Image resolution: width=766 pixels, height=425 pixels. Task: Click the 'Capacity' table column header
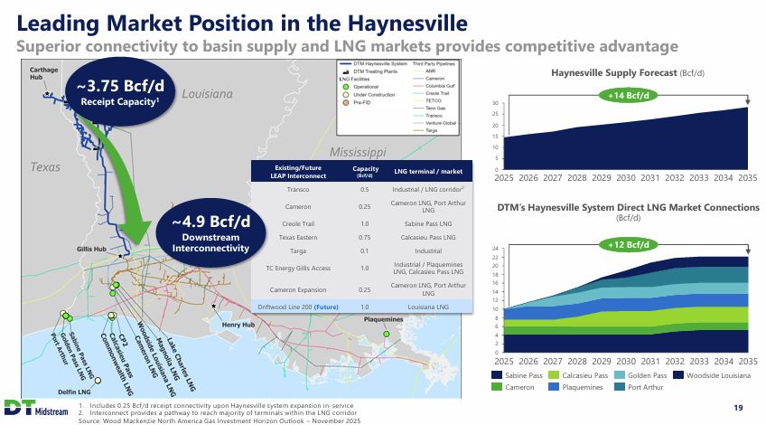pyautogui.click(x=366, y=171)
